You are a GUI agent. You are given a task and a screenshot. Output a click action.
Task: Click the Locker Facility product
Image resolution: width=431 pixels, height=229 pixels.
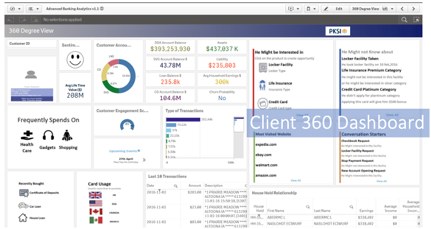[280, 65]
